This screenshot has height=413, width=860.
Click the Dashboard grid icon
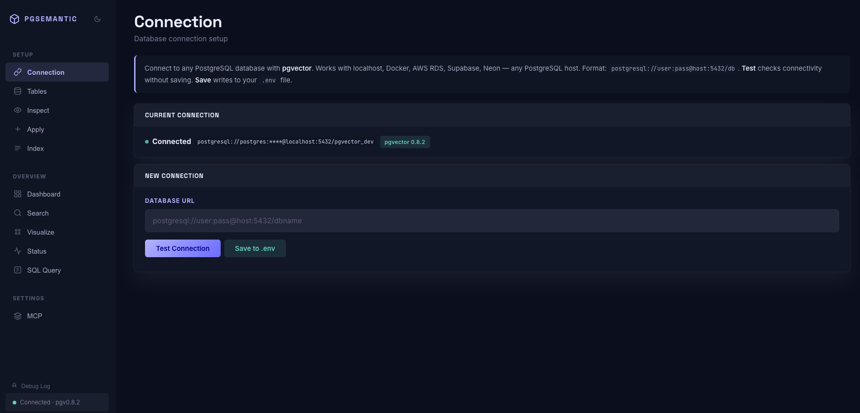[x=18, y=194]
